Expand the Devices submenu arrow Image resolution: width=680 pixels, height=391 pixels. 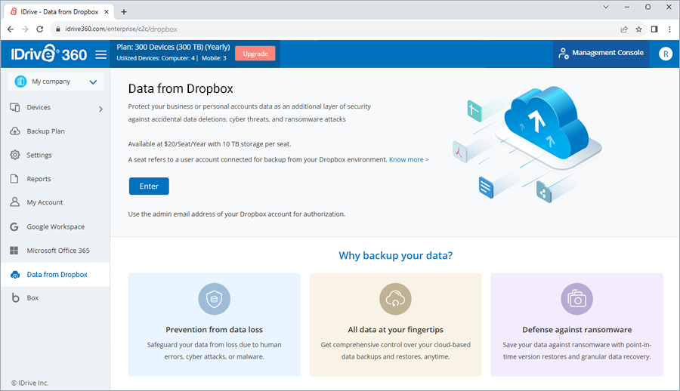coord(100,109)
